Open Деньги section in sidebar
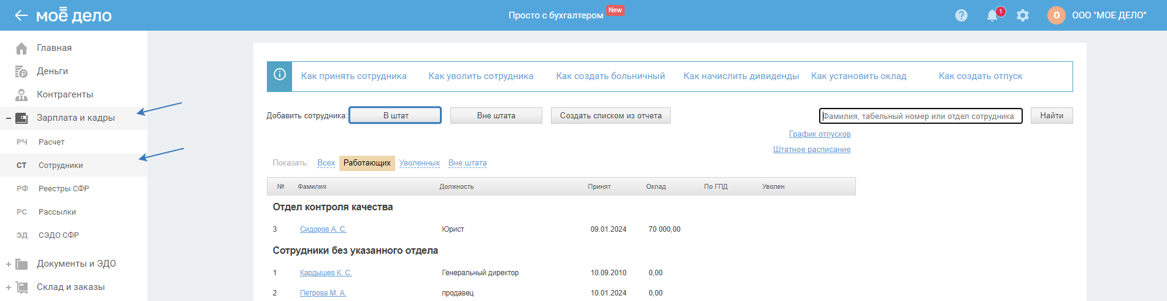The width and height of the screenshot is (1167, 301). 52,71
